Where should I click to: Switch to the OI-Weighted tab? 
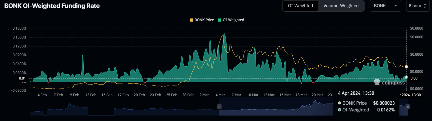point(300,6)
